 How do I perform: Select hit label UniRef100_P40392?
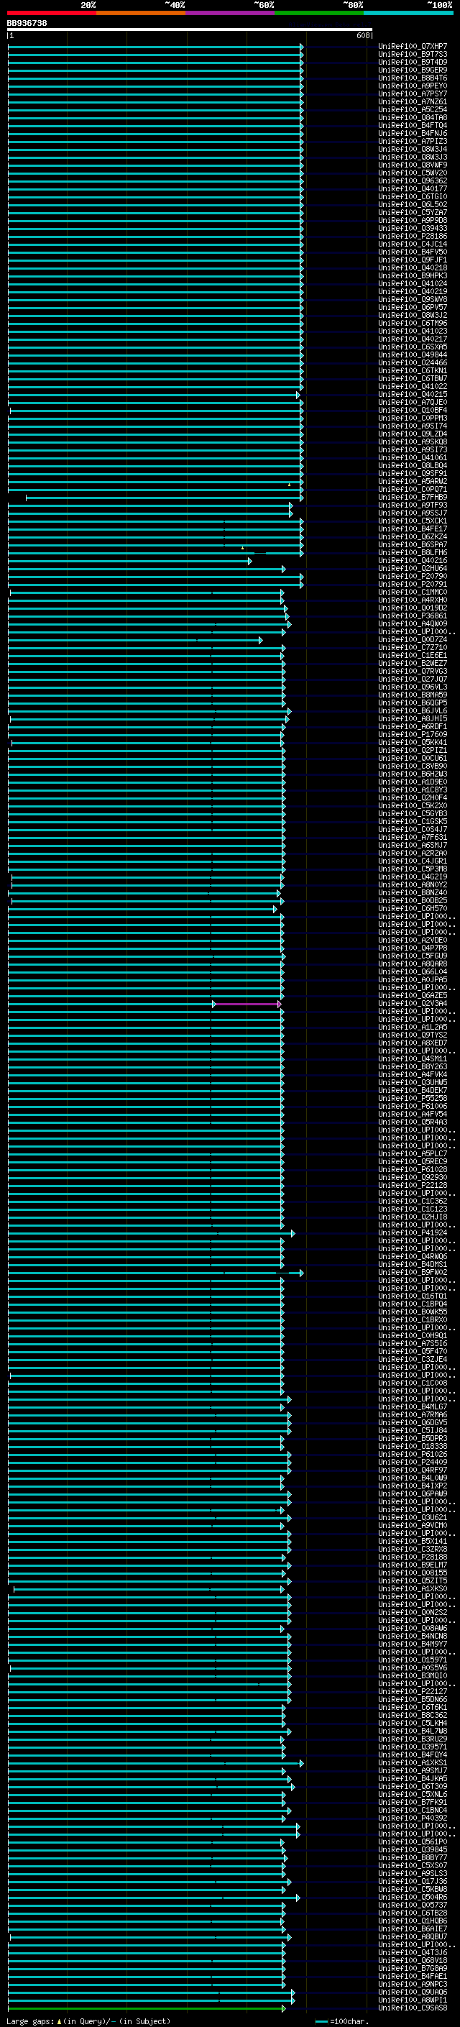[412, 1818]
